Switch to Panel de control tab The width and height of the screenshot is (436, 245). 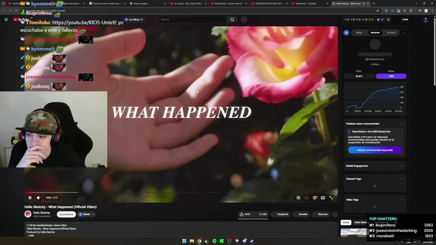tap(107, 3)
